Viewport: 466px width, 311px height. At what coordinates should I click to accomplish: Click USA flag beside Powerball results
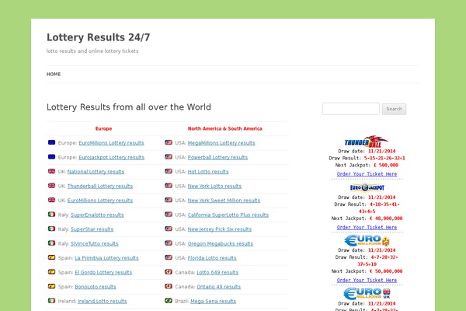[169, 156]
